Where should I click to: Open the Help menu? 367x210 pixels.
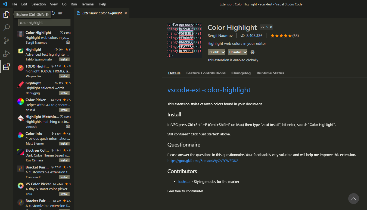point(102,4)
